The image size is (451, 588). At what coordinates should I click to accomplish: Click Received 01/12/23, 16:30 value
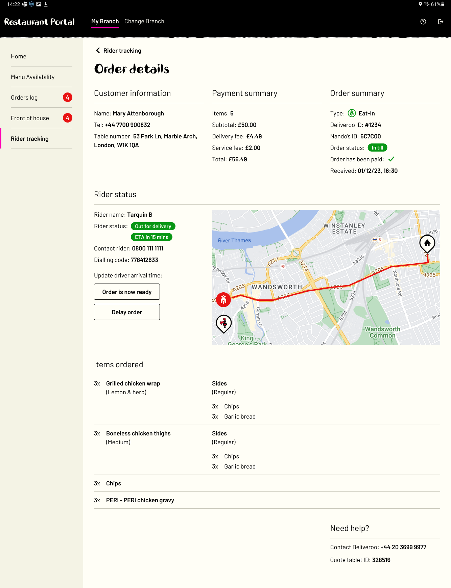pyautogui.click(x=378, y=171)
